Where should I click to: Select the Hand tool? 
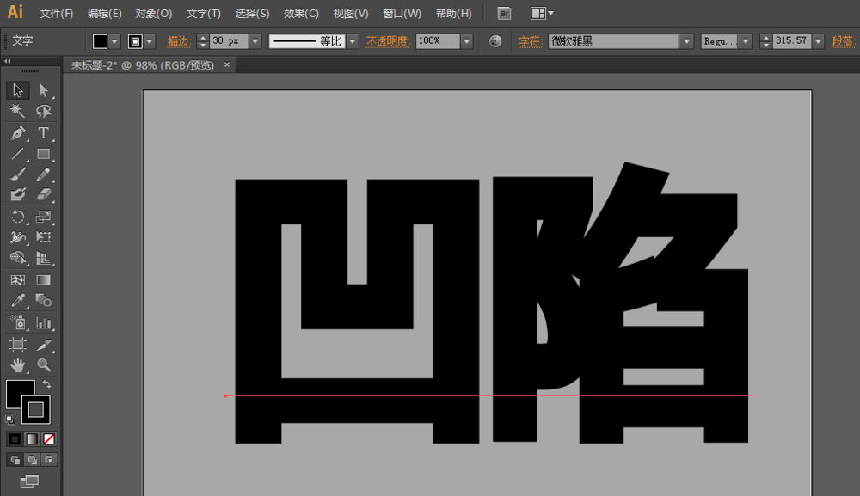(x=17, y=365)
